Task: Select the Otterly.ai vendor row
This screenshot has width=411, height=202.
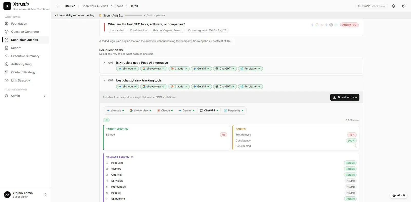Action: (231, 175)
